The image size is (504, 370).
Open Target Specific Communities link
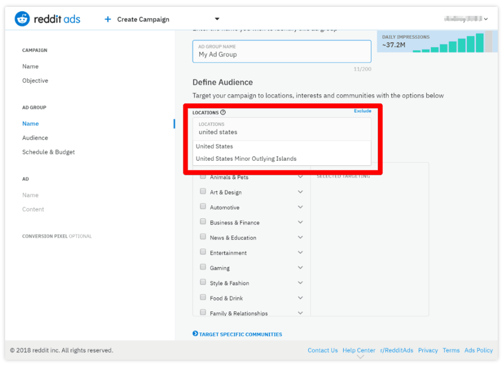coord(240,334)
